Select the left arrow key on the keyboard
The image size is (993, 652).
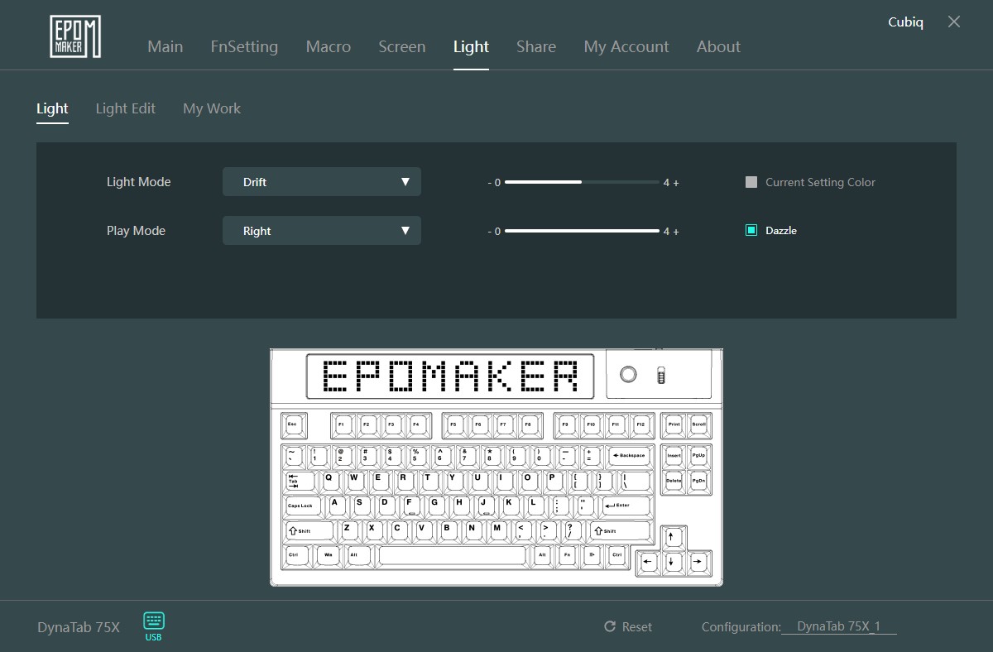point(647,562)
